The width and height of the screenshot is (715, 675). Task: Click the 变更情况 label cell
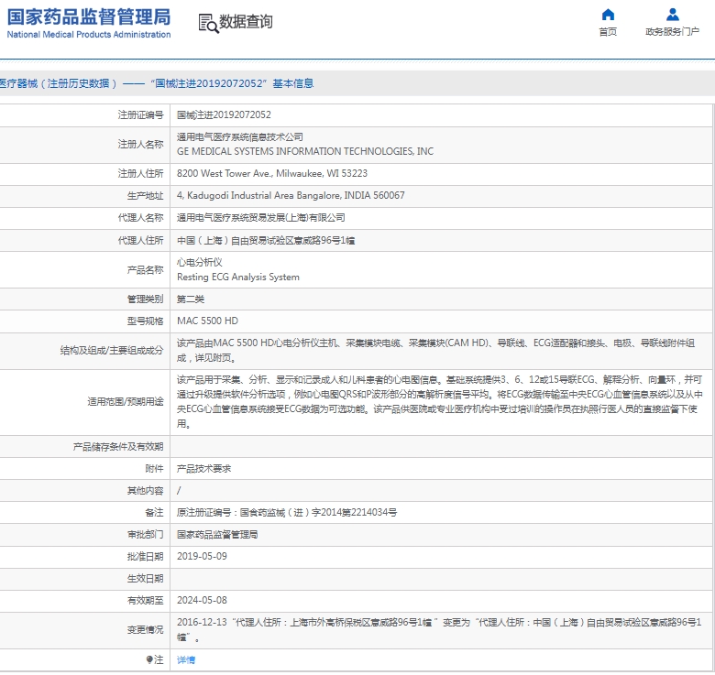click(85, 630)
